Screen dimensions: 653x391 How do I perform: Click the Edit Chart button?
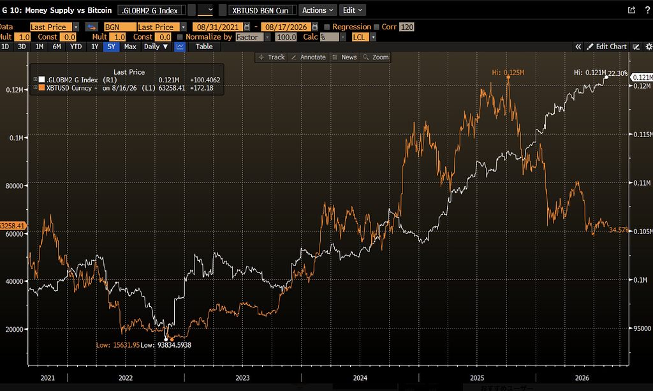[607, 47]
